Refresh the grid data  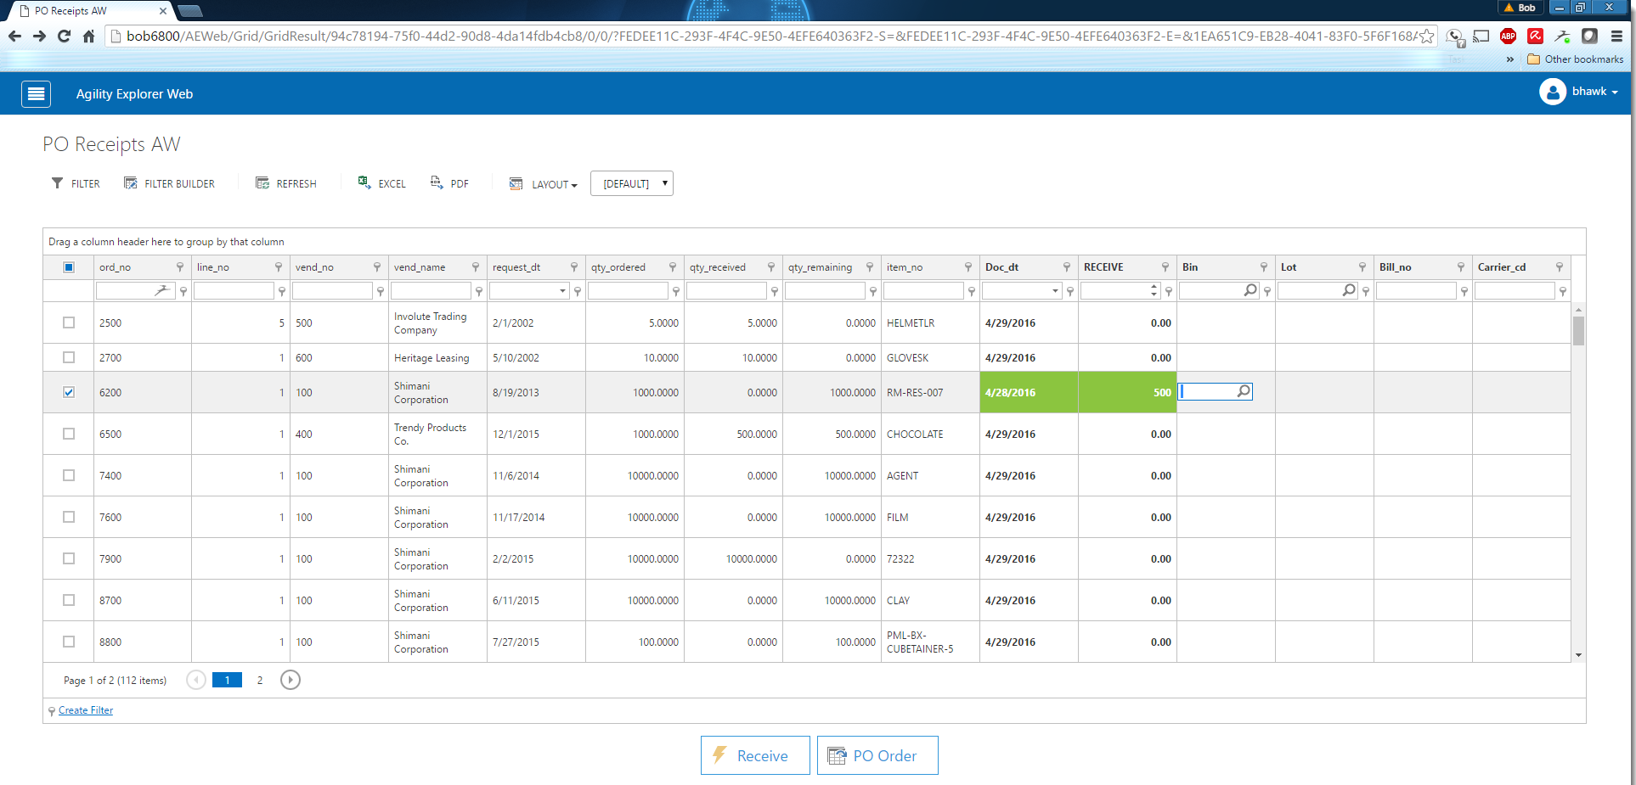[x=285, y=183]
